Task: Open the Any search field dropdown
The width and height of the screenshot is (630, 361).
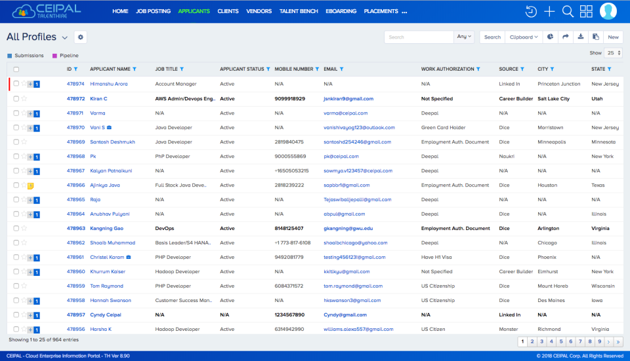Action: coord(464,37)
